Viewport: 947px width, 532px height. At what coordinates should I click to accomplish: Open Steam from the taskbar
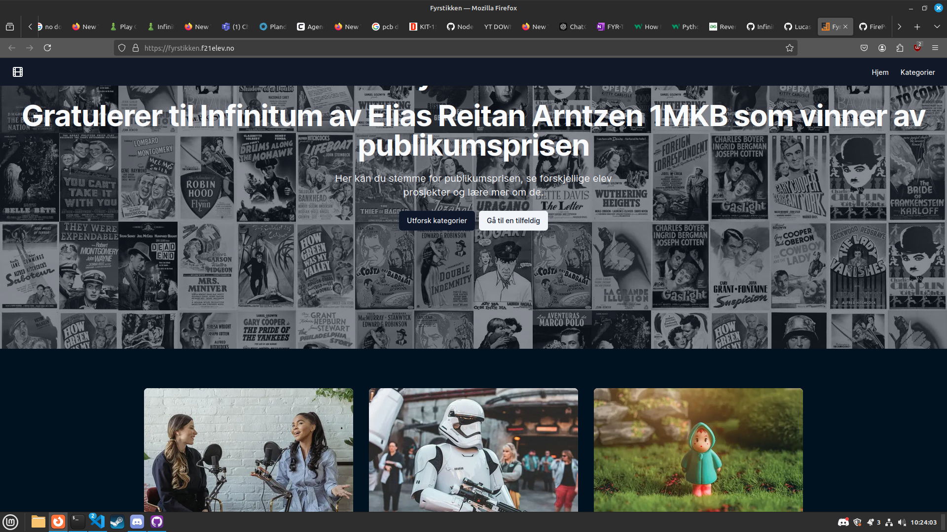(x=117, y=522)
